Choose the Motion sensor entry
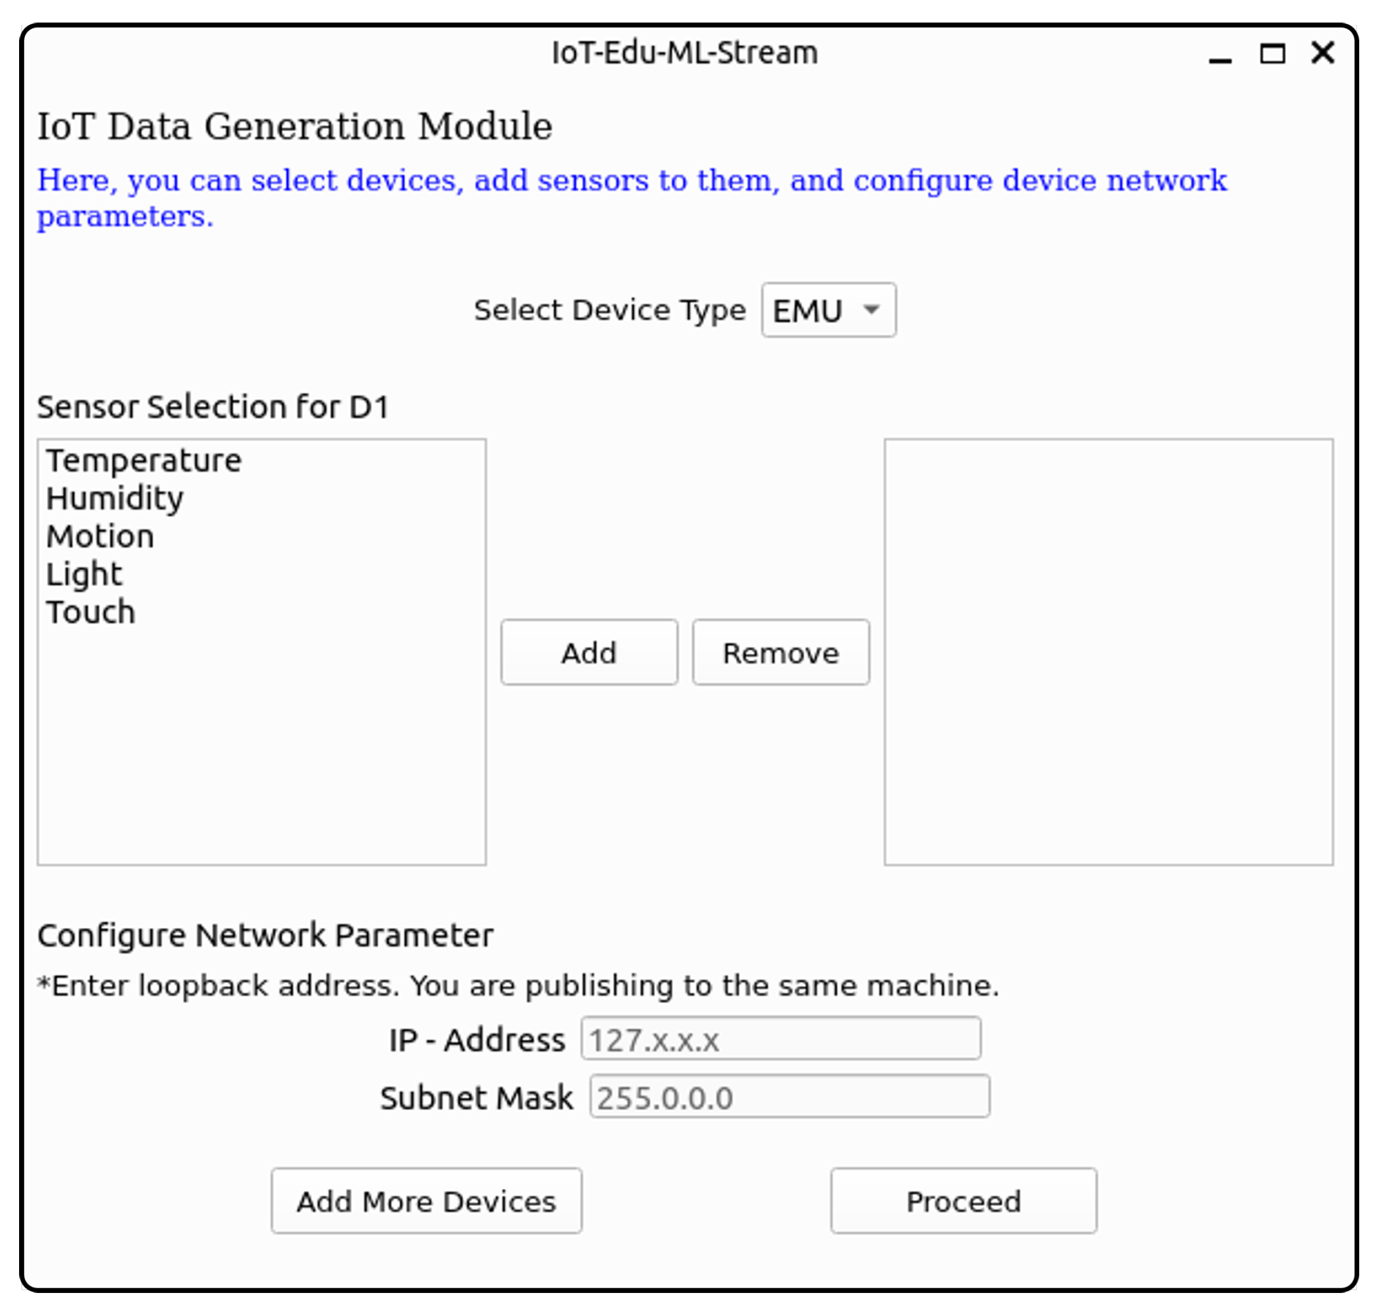Viewport: 1376px width, 1308px height. click(101, 537)
